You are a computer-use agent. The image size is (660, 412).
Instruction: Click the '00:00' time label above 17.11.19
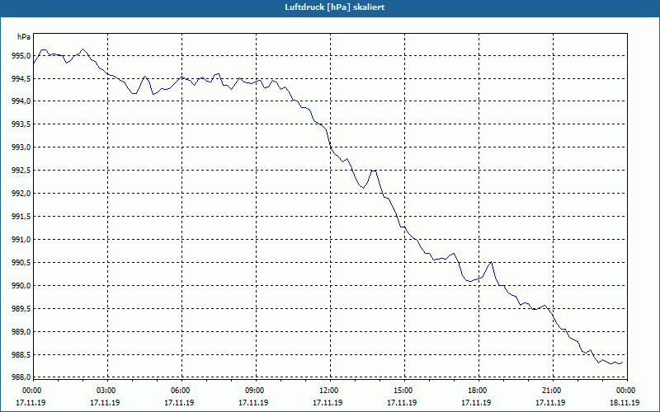tap(31, 391)
